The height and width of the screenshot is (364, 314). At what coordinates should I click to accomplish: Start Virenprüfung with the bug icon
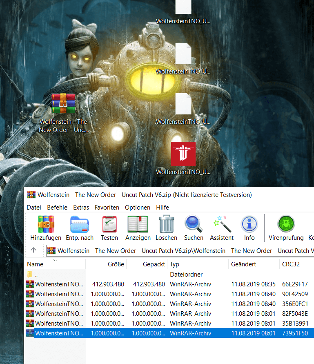[x=286, y=224]
